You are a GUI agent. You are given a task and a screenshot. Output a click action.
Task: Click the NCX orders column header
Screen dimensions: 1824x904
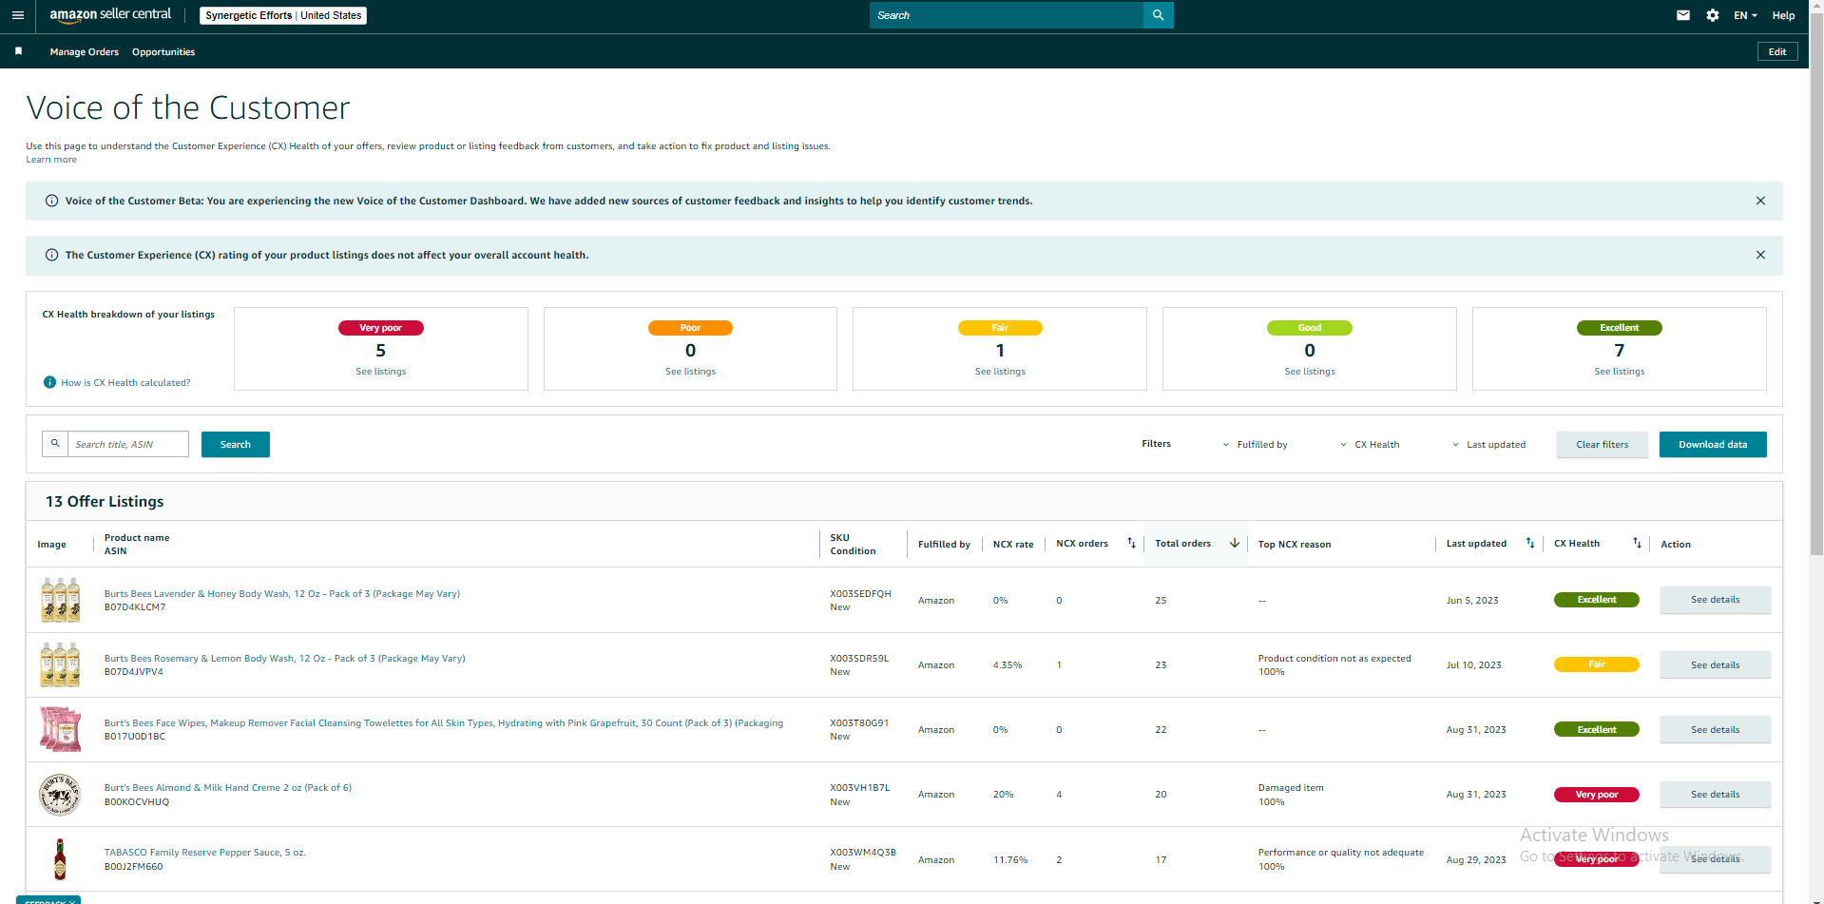[x=1083, y=544]
